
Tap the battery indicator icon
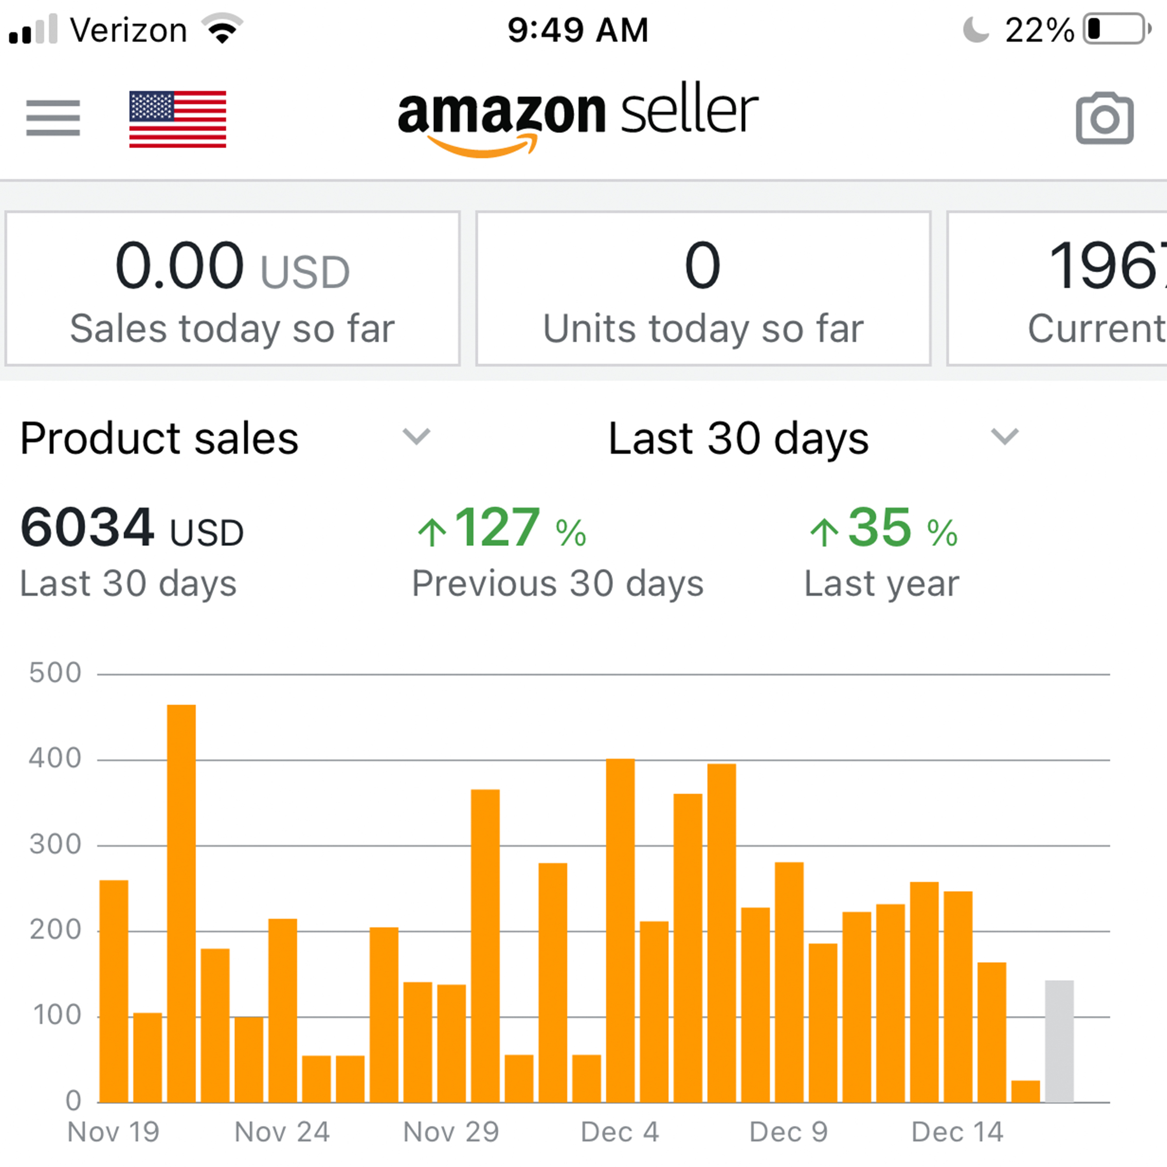[1116, 29]
